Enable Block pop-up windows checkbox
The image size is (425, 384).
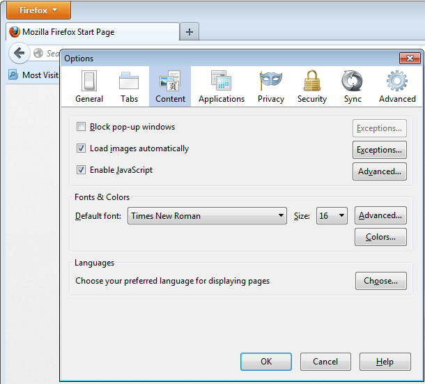coord(82,128)
